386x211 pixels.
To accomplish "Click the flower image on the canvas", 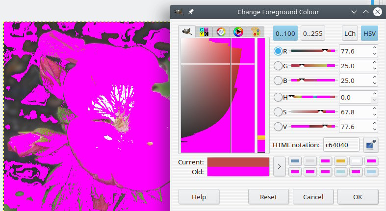I will tap(87, 116).
